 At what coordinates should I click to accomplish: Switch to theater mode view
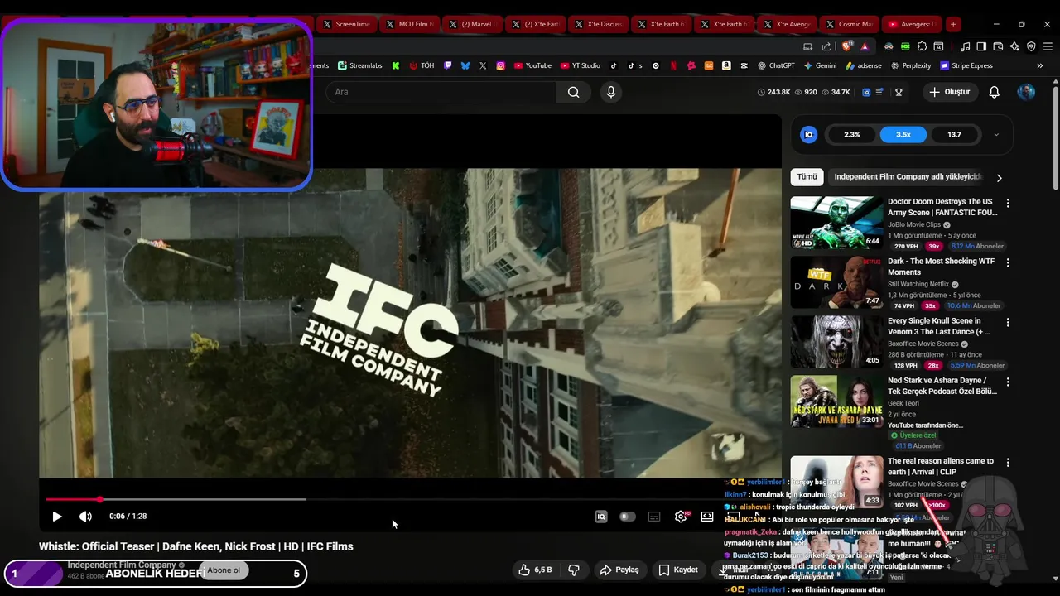pyautogui.click(x=707, y=517)
